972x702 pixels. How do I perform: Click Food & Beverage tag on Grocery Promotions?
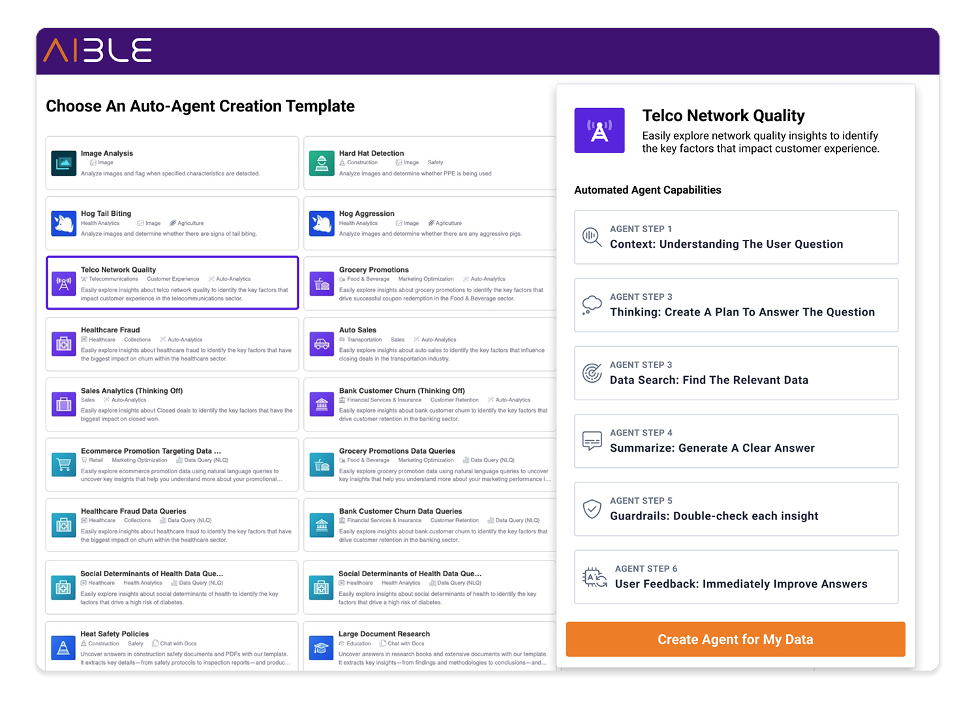364,279
